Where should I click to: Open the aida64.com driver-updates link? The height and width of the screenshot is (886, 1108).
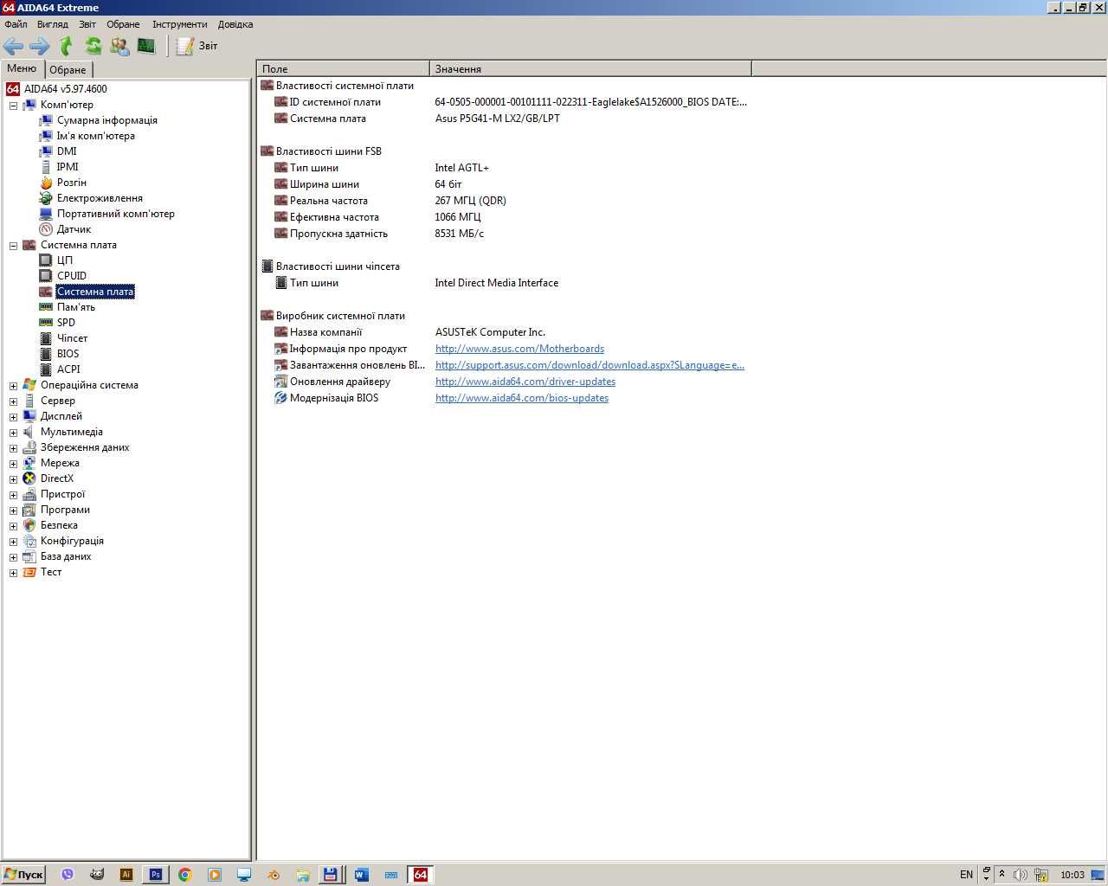coord(525,382)
